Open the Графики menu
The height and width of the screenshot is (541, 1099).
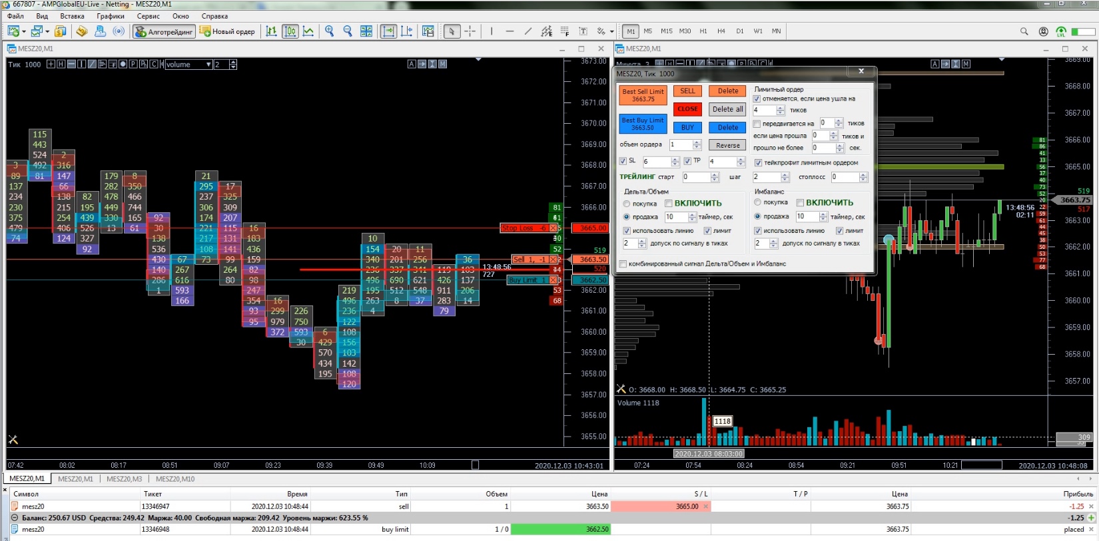click(111, 16)
